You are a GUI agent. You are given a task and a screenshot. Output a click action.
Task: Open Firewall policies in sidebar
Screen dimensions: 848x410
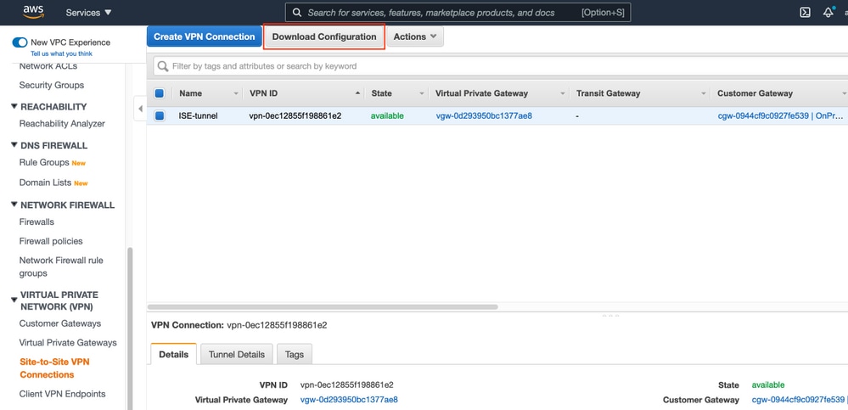[51, 241]
